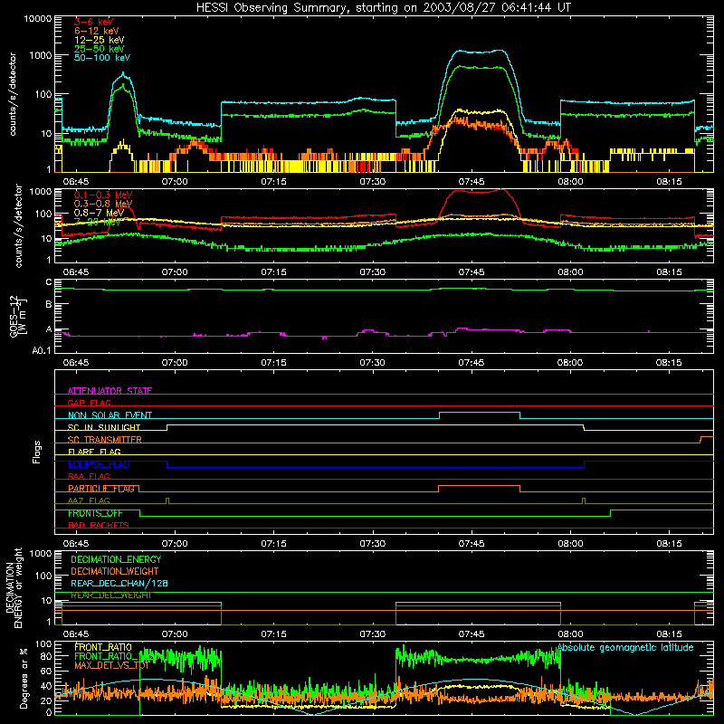
Task: Select the DECIMATION ENERGY or weight axis title
Action: (14, 587)
